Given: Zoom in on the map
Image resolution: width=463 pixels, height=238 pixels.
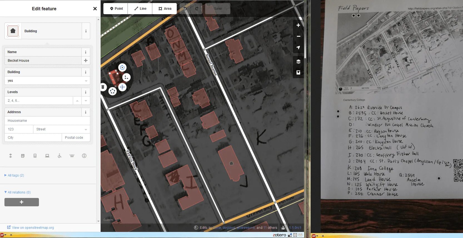Looking at the screenshot, I should click(x=298, y=25).
